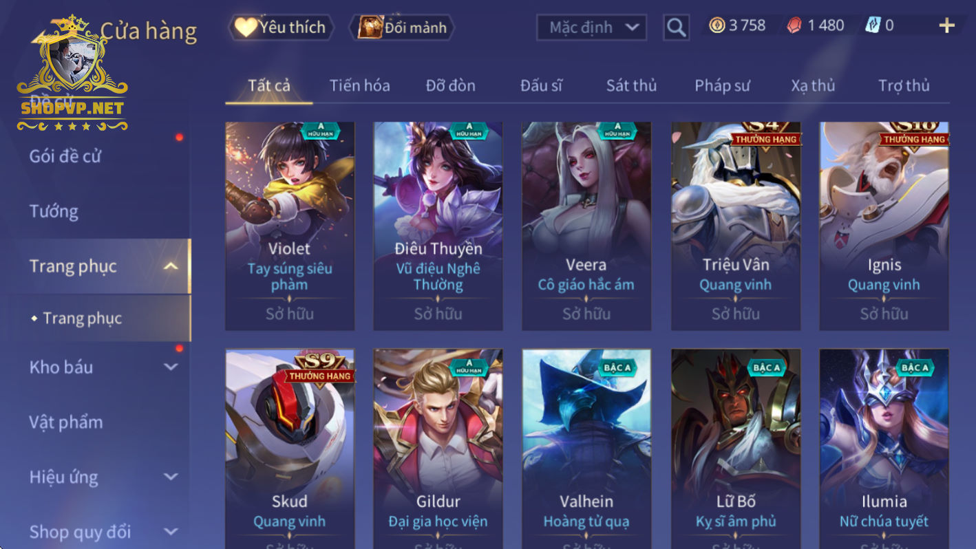Open Gói đề cử in sidebar
976x549 pixels.
[x=65, y=156]
